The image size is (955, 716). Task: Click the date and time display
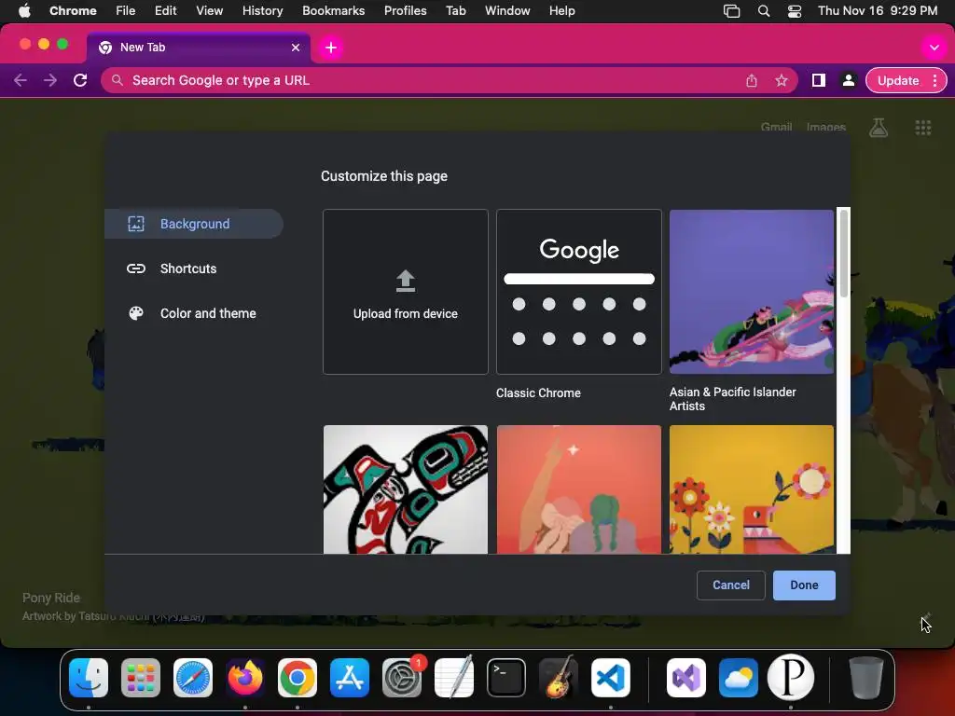(878, 10)
